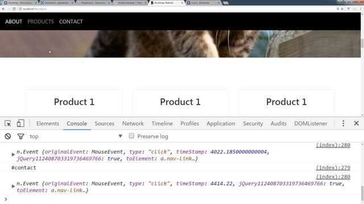Bookmark this page with the star icon

(x=342, y=9)
